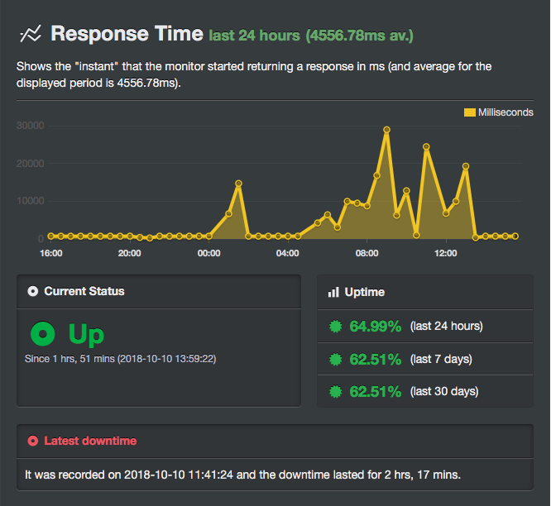Click the 16:00 x-axis time label
The width and height of the screenshot is (551, 506).
click(51, 253)
